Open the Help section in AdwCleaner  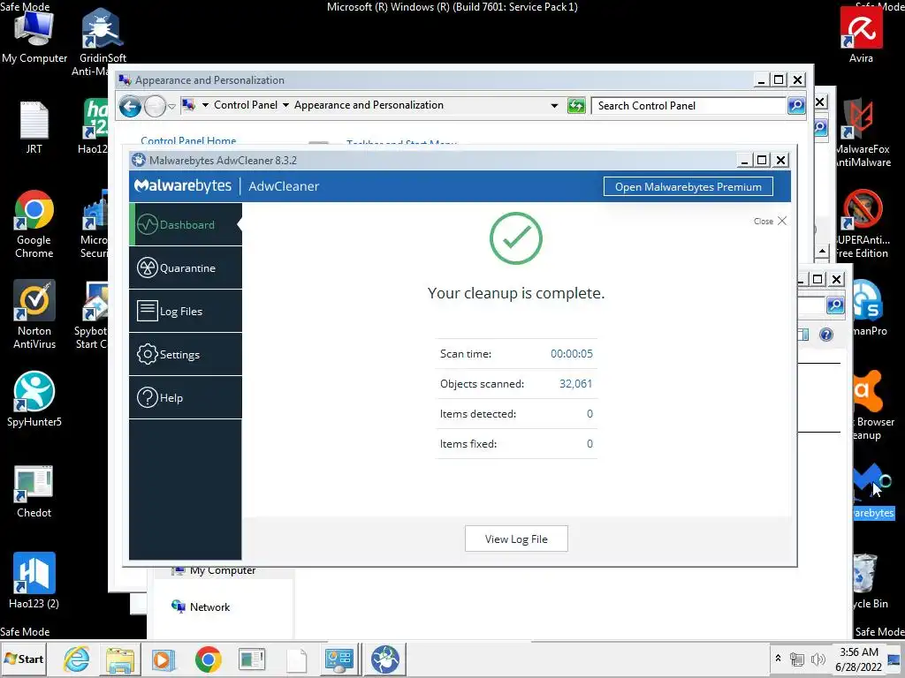186,397
